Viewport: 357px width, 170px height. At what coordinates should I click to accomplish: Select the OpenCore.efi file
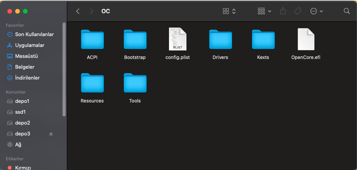point(306,40)
